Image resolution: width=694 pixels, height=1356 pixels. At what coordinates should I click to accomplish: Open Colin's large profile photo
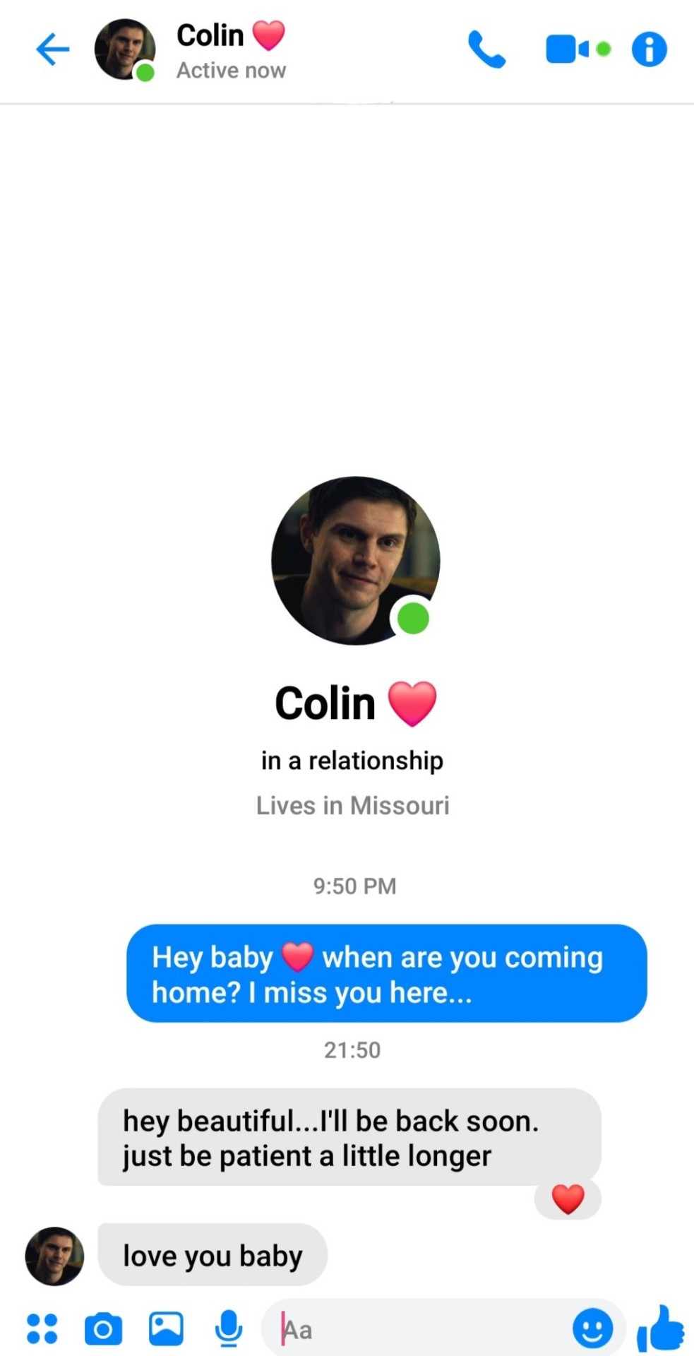pyautogui.click(x=356, y=561)
